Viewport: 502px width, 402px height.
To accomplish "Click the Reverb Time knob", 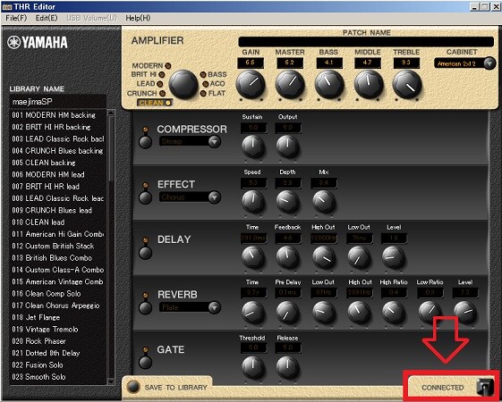I will (253, 312).
